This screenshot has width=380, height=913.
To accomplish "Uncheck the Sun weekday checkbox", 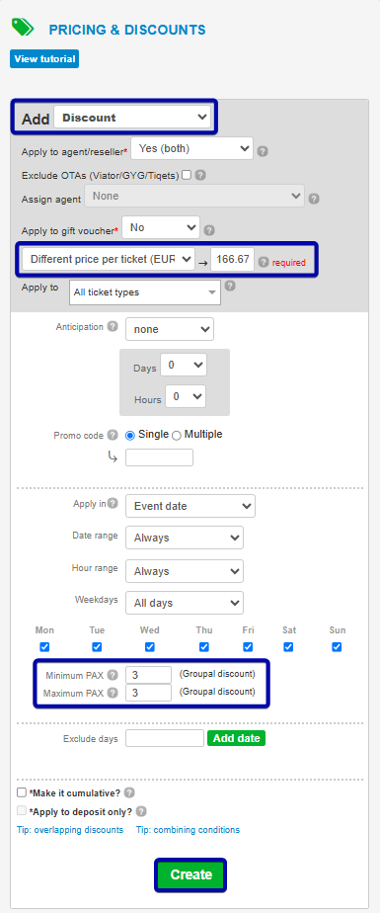I will (x=337, y=647).
